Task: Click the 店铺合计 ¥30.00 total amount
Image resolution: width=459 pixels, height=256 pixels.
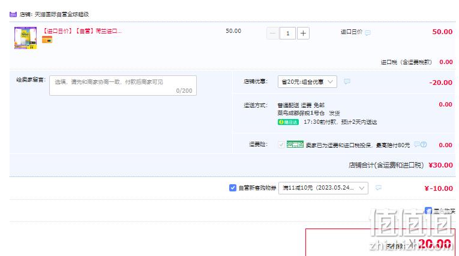Action: coord(440,165)
